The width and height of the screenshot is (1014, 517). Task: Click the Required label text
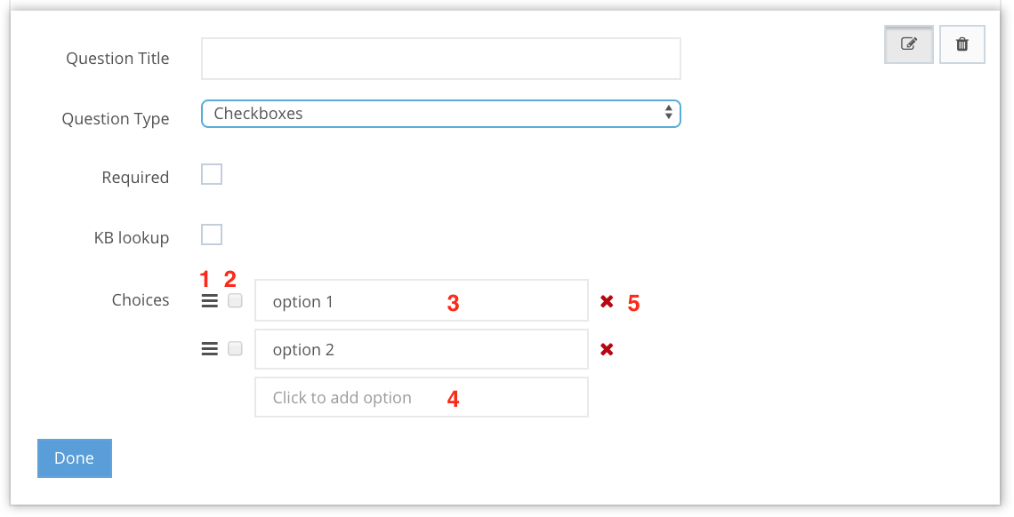click(x=135, y=178)
